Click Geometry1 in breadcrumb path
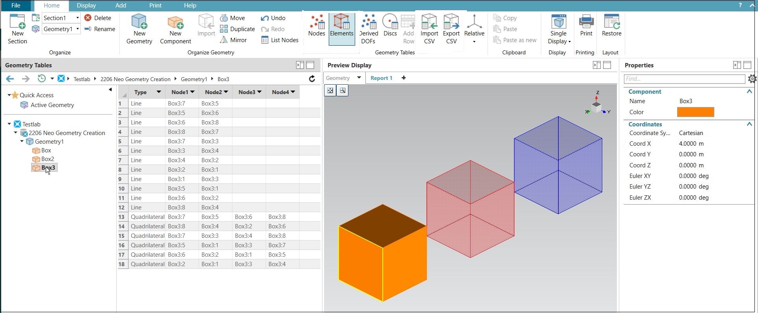The image size is (758, 313). 194,79
